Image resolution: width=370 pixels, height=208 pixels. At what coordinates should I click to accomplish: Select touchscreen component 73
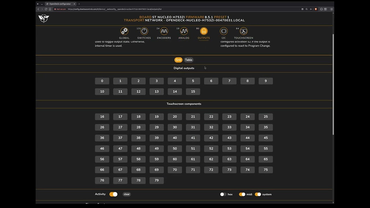pos(229,170)
